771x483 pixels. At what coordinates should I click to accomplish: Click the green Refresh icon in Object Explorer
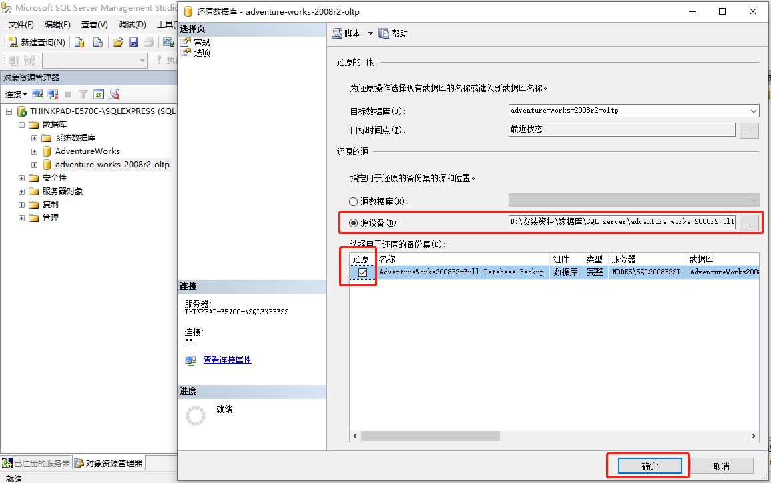[x=99, y=94]
